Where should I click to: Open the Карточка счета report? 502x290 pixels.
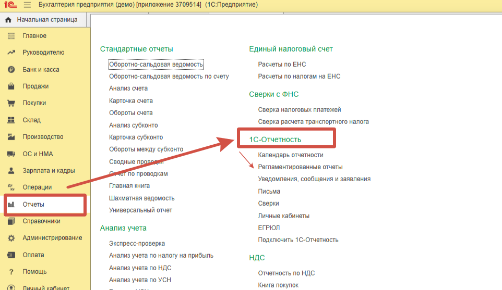pyautogui.click(x=131, y=101)
